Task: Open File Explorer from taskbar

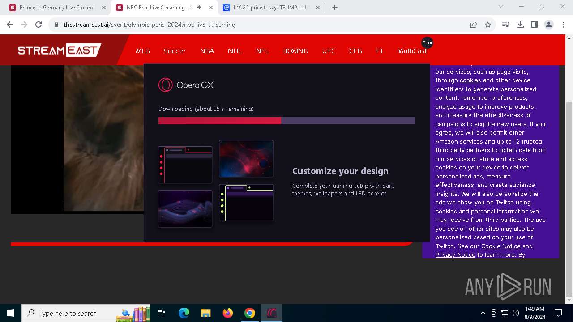Action: (205, 313)
